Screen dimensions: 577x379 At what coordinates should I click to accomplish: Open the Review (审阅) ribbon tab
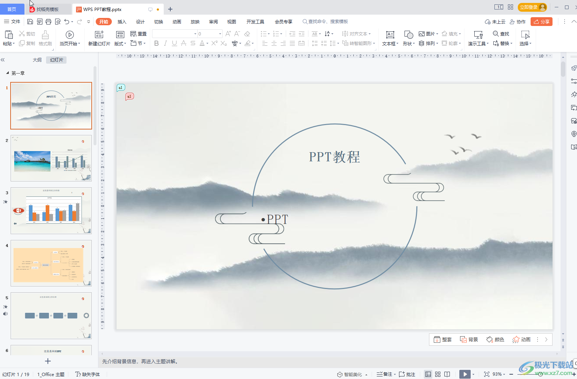pyautogui.click(x=213, y=22)
